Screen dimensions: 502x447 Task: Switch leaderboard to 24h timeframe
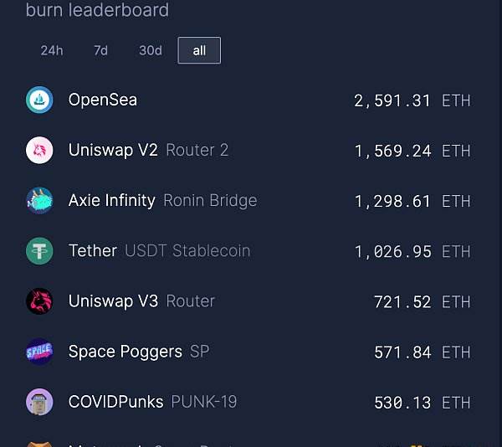click(52, 50)
